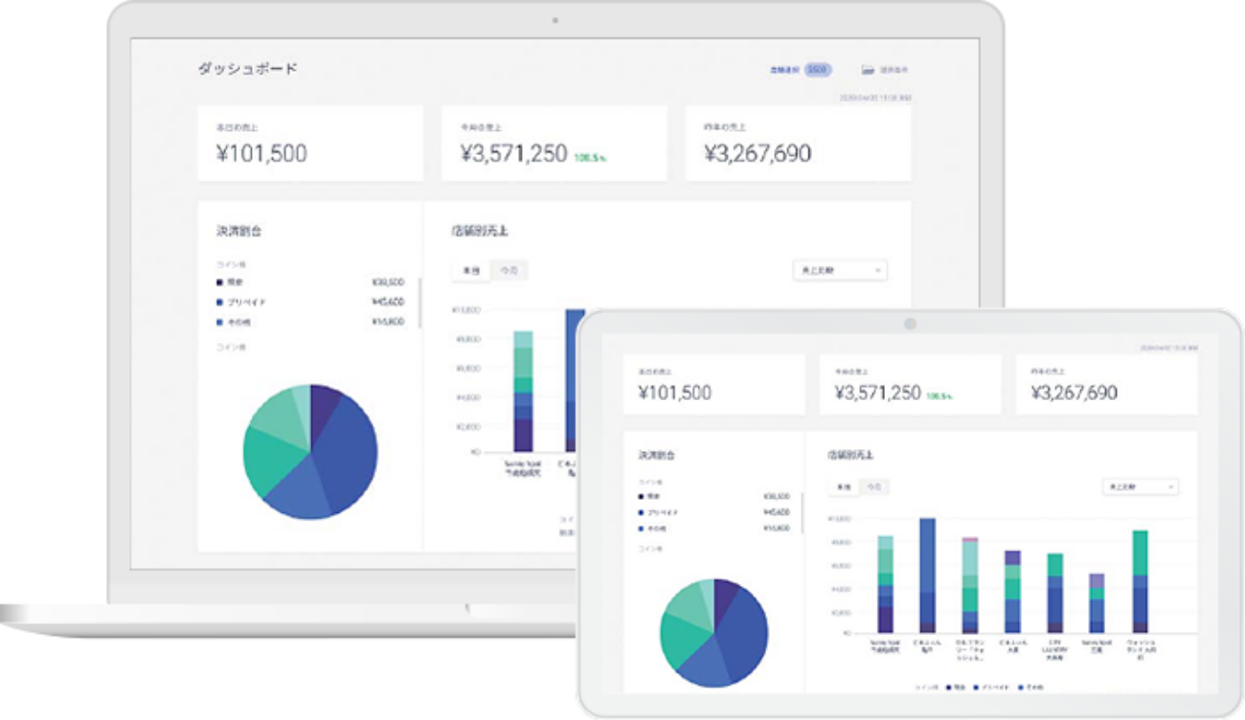Select the ¥101,500 card on the tablet
Image resolution: width=1245 pixels, height=720 pixels.
pos(713,384)
